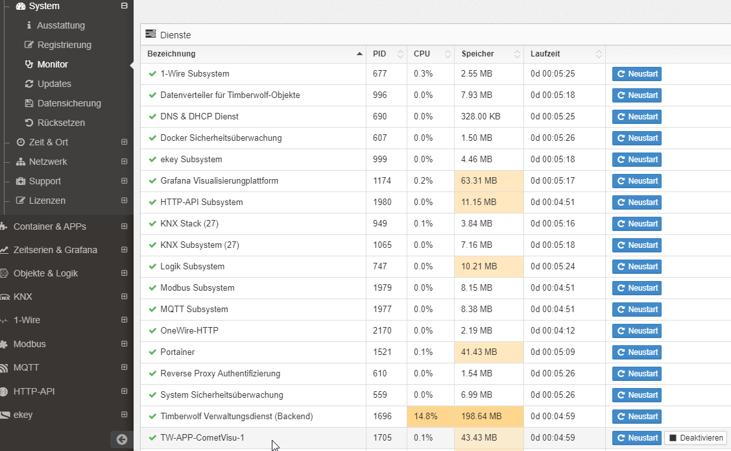Expand the KNX section

(x=124, y=297)
